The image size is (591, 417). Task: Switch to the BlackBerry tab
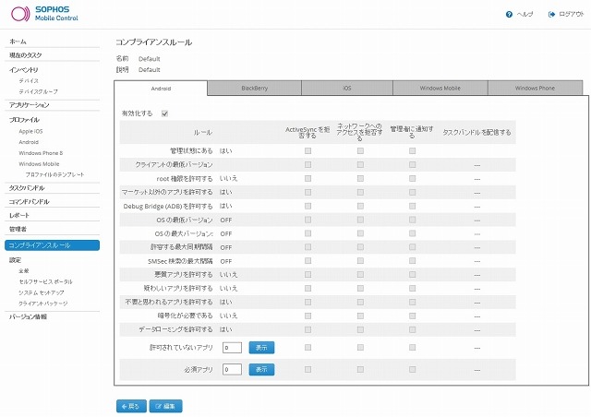pyautogui.click(x=255, y=89)
